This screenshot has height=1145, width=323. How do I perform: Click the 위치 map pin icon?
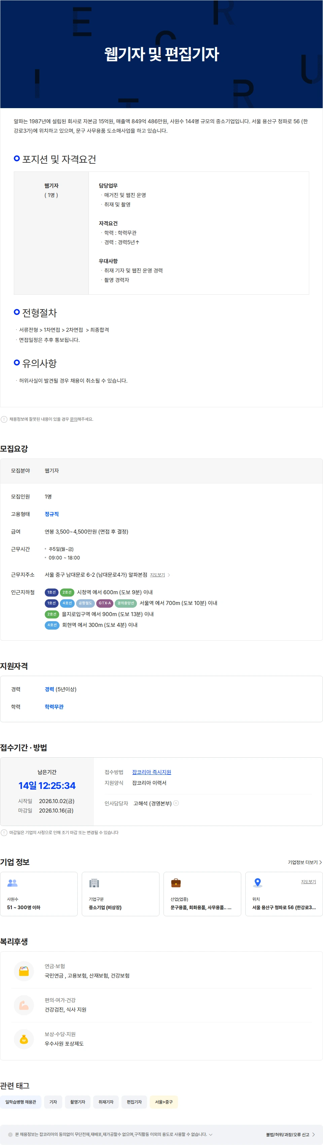[x=257, y=883]
